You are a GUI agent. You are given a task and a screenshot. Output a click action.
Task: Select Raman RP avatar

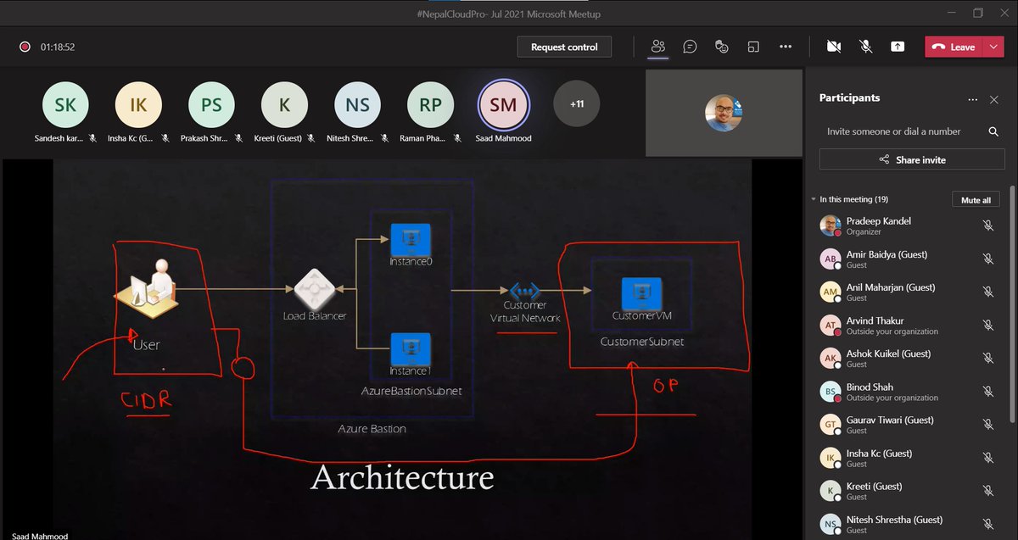430,104
